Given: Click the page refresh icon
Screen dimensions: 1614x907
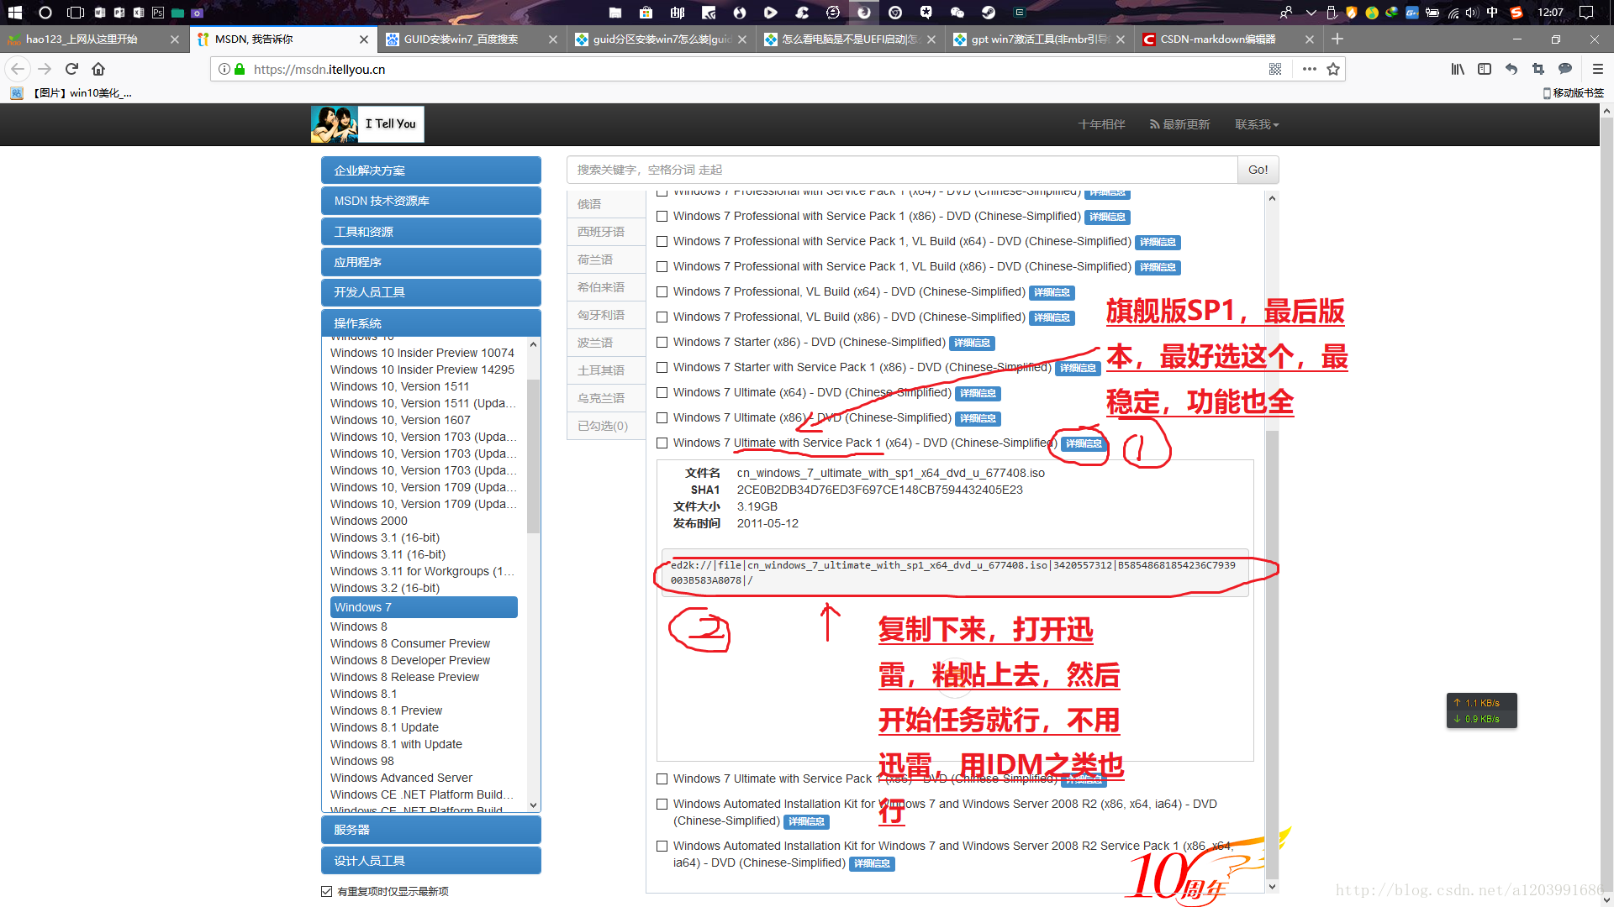Looking at the screenshot, I should pos(70,69).
